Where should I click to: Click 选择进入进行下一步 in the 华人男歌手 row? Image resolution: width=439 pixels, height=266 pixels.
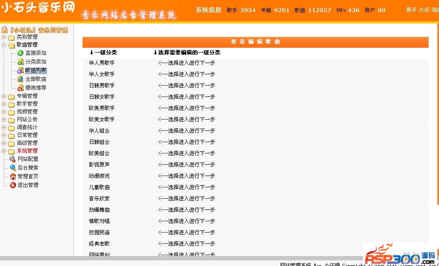[x=191, y=63]
